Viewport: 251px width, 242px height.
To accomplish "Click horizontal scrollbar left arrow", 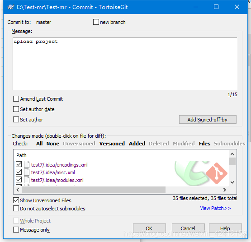I will tap(18, 190).
